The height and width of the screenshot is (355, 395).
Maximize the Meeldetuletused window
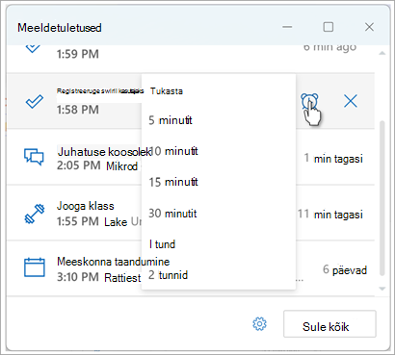click(x=328, y=27)
